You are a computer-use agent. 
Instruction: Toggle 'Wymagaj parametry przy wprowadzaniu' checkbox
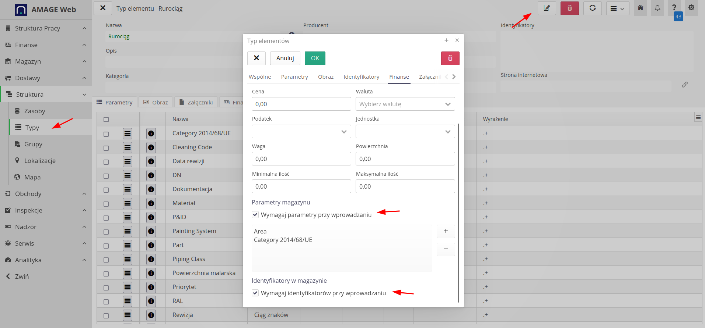click(x=255, y=215)
